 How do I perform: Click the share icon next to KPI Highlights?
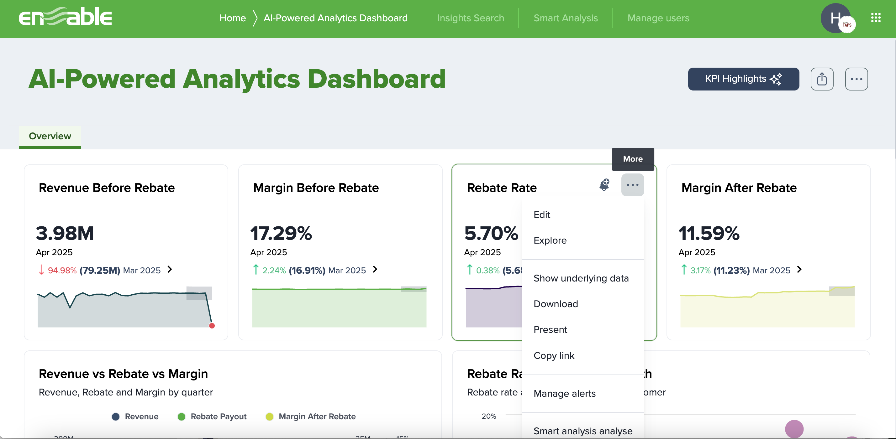click(x=822, y=79)
